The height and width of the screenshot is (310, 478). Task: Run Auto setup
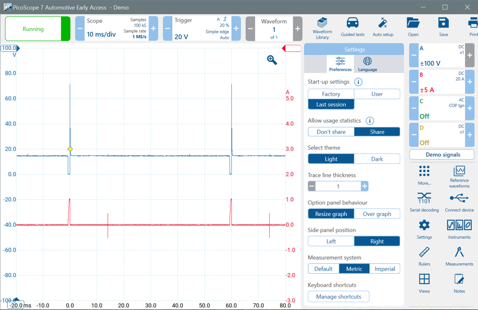click(x=383, y=27)
